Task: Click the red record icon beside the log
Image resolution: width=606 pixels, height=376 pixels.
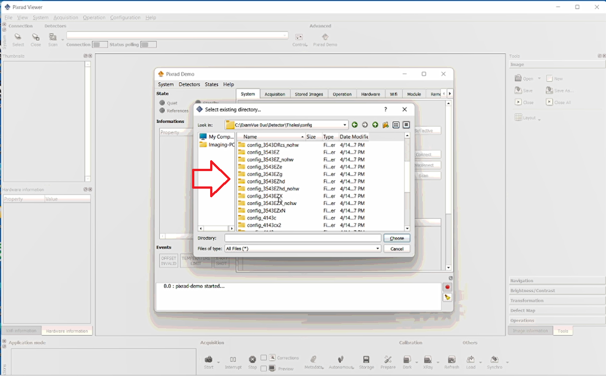Action: click(x=447, y=287)
